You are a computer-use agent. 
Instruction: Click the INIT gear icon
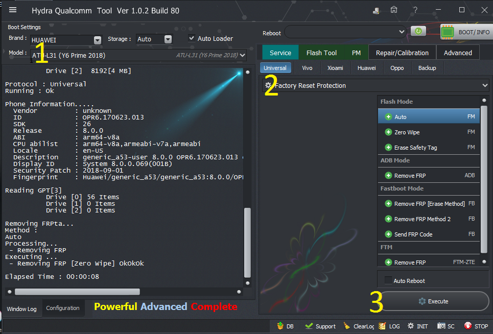click(411, 326)
